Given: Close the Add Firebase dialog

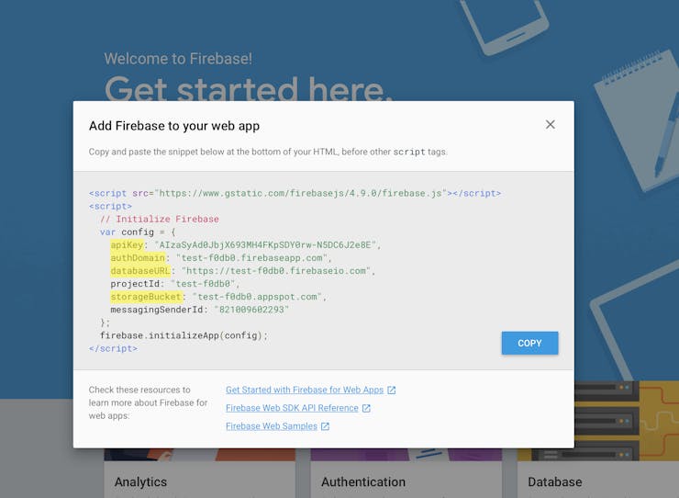Looking at the screenshot, I should click(x=550, y=125).
